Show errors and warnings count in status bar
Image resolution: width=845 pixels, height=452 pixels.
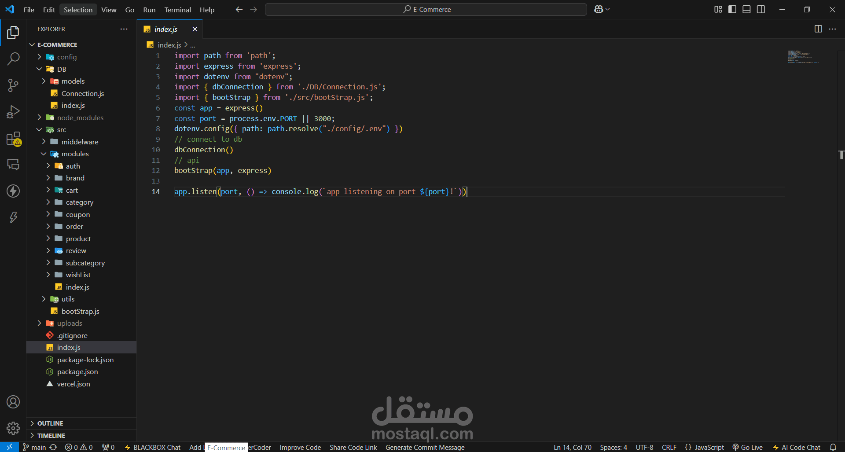tap(79, 447)
